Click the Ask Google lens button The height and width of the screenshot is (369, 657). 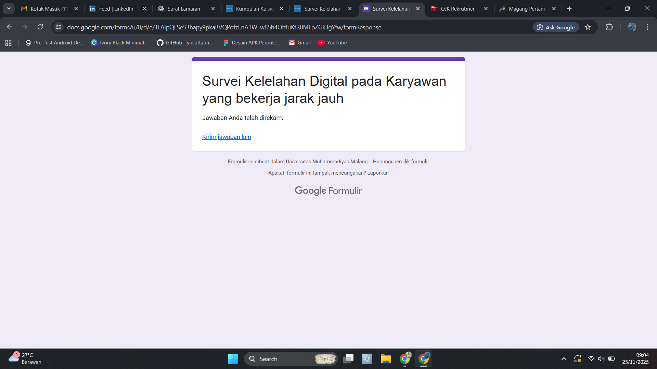click(x=556, y=27)
